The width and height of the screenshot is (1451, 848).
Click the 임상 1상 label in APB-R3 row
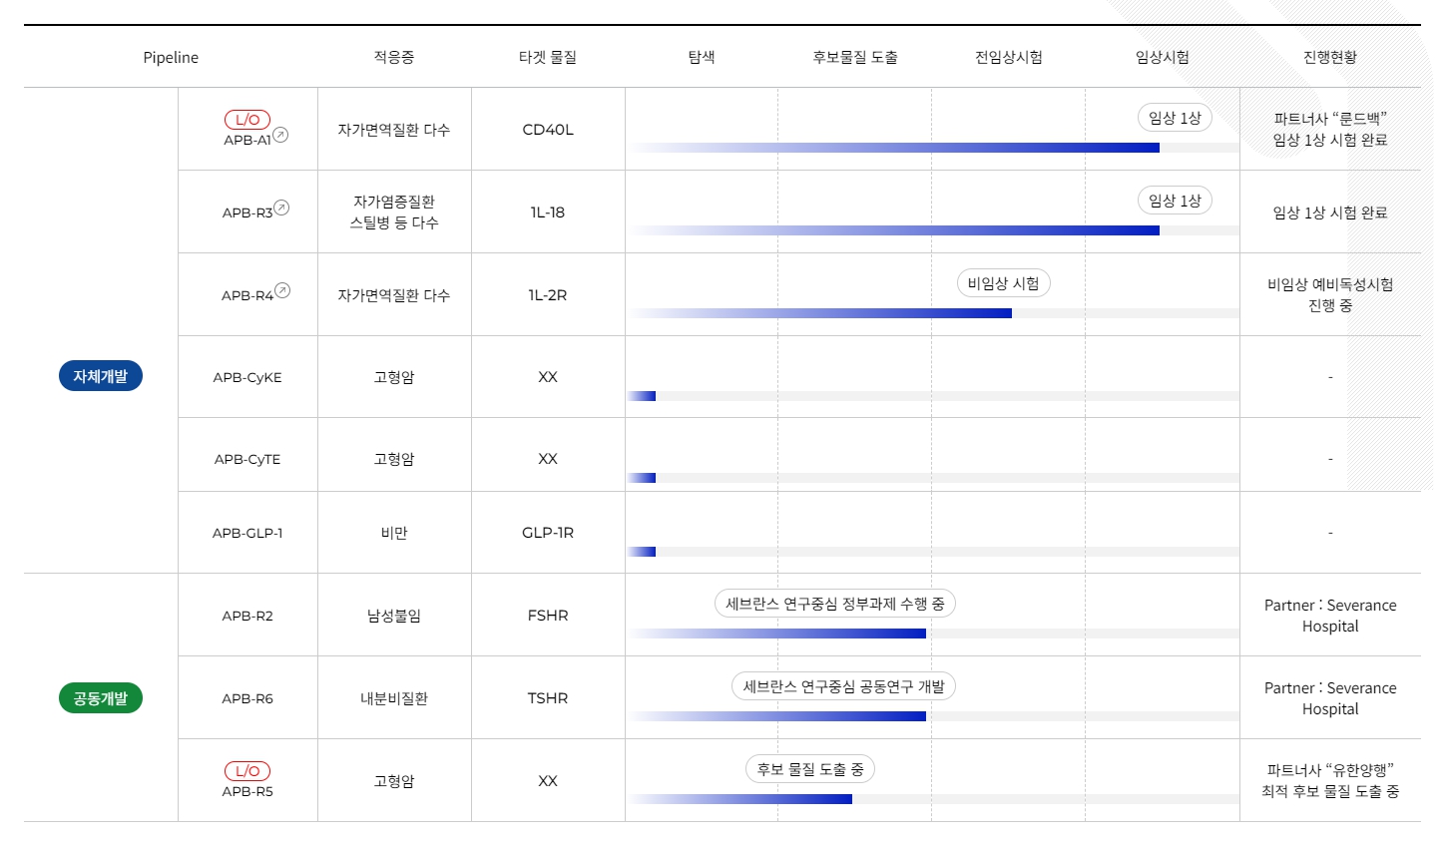point(1175,201)
